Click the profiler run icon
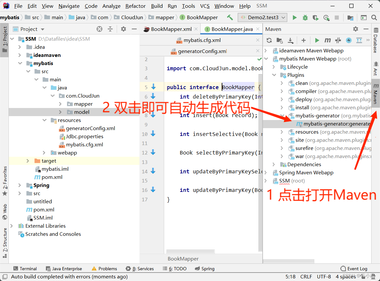Viewport: 380px width, 281px height. click(326, 18)
